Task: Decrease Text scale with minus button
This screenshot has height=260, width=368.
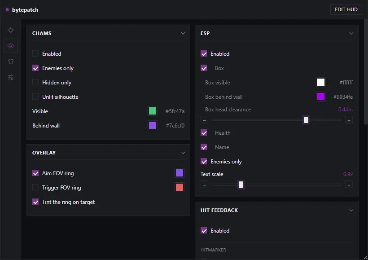Action: click(x=204, y=185)
